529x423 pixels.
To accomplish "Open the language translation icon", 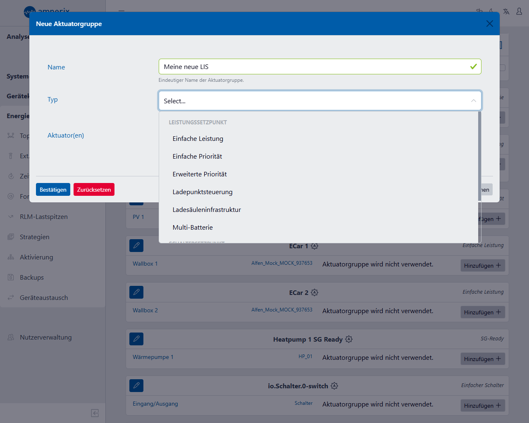I will coord(506,12).
